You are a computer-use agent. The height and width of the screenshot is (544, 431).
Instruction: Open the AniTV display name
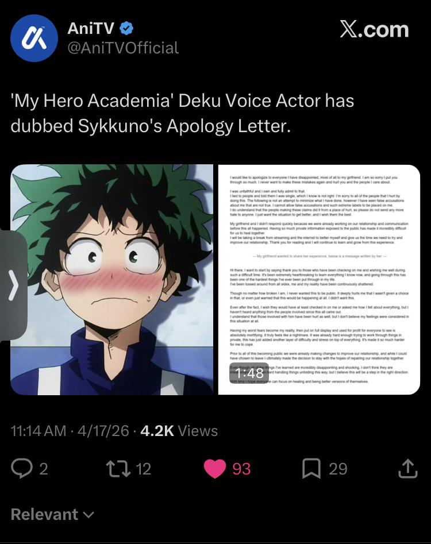pyautogui.click(x=91, y=29)
